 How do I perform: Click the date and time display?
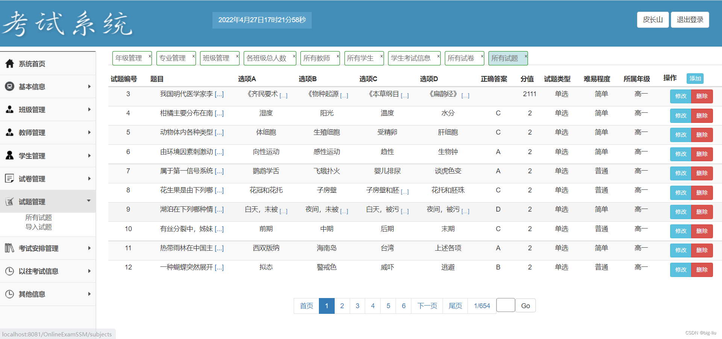pos(262,20)
